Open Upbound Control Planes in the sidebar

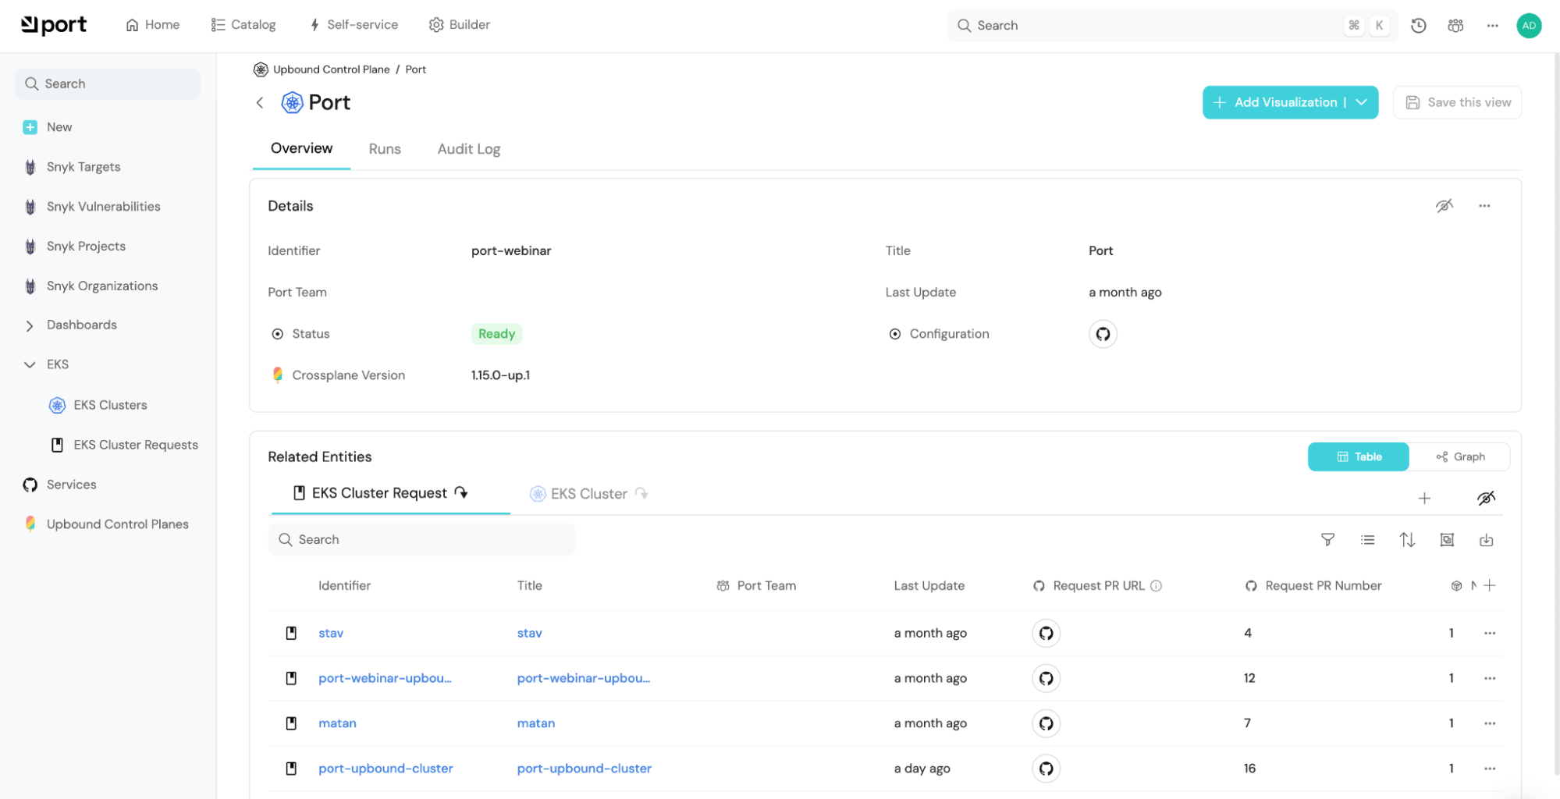(x=117, y=524)
